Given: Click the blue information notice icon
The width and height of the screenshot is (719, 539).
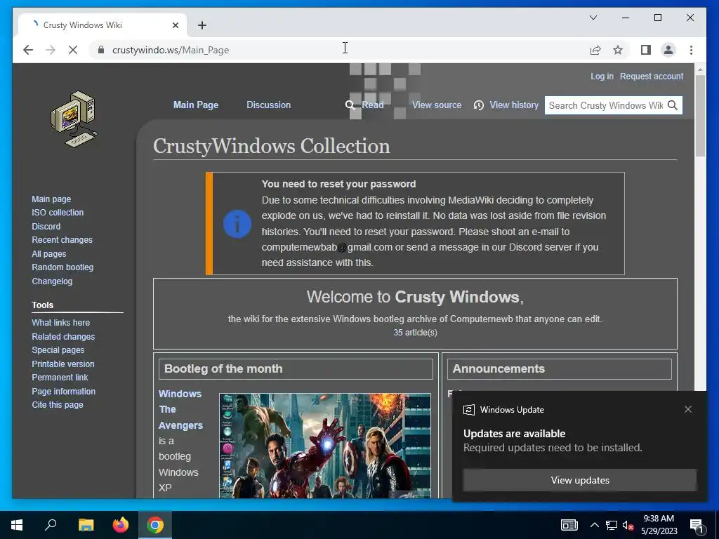Looking at the screenshot, I should pyautogui.click(x=237, y=224).
